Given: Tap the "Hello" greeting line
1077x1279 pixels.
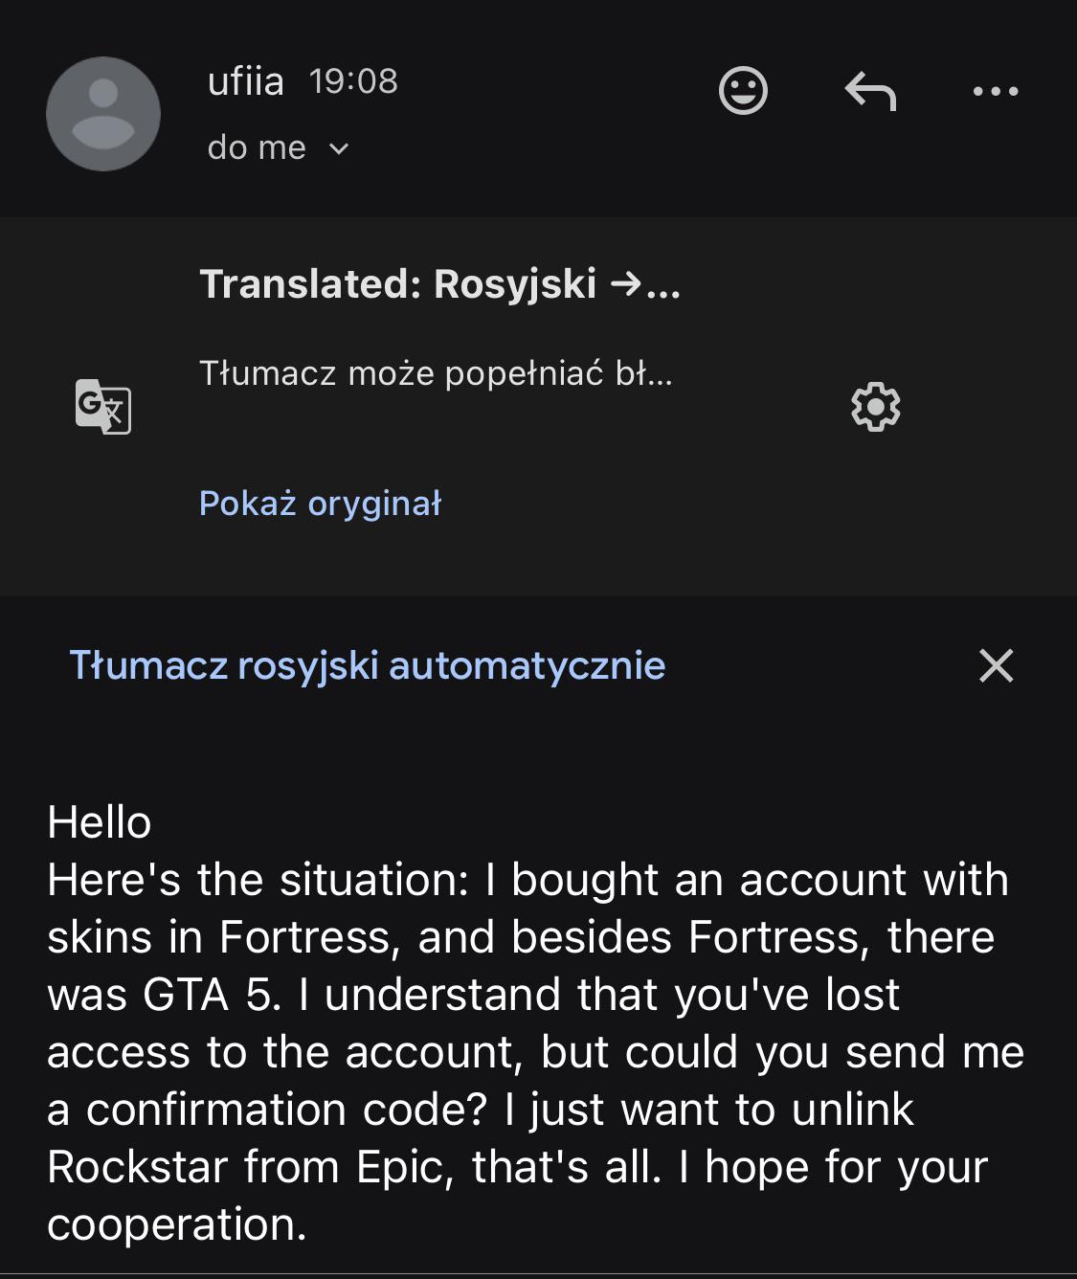Looking at the screenshot, I should [x=100, y=822].
